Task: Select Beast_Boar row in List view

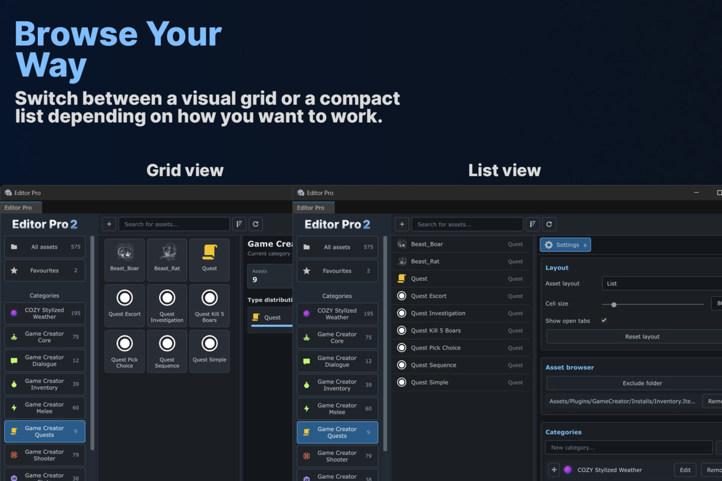Action: point(461,244)
